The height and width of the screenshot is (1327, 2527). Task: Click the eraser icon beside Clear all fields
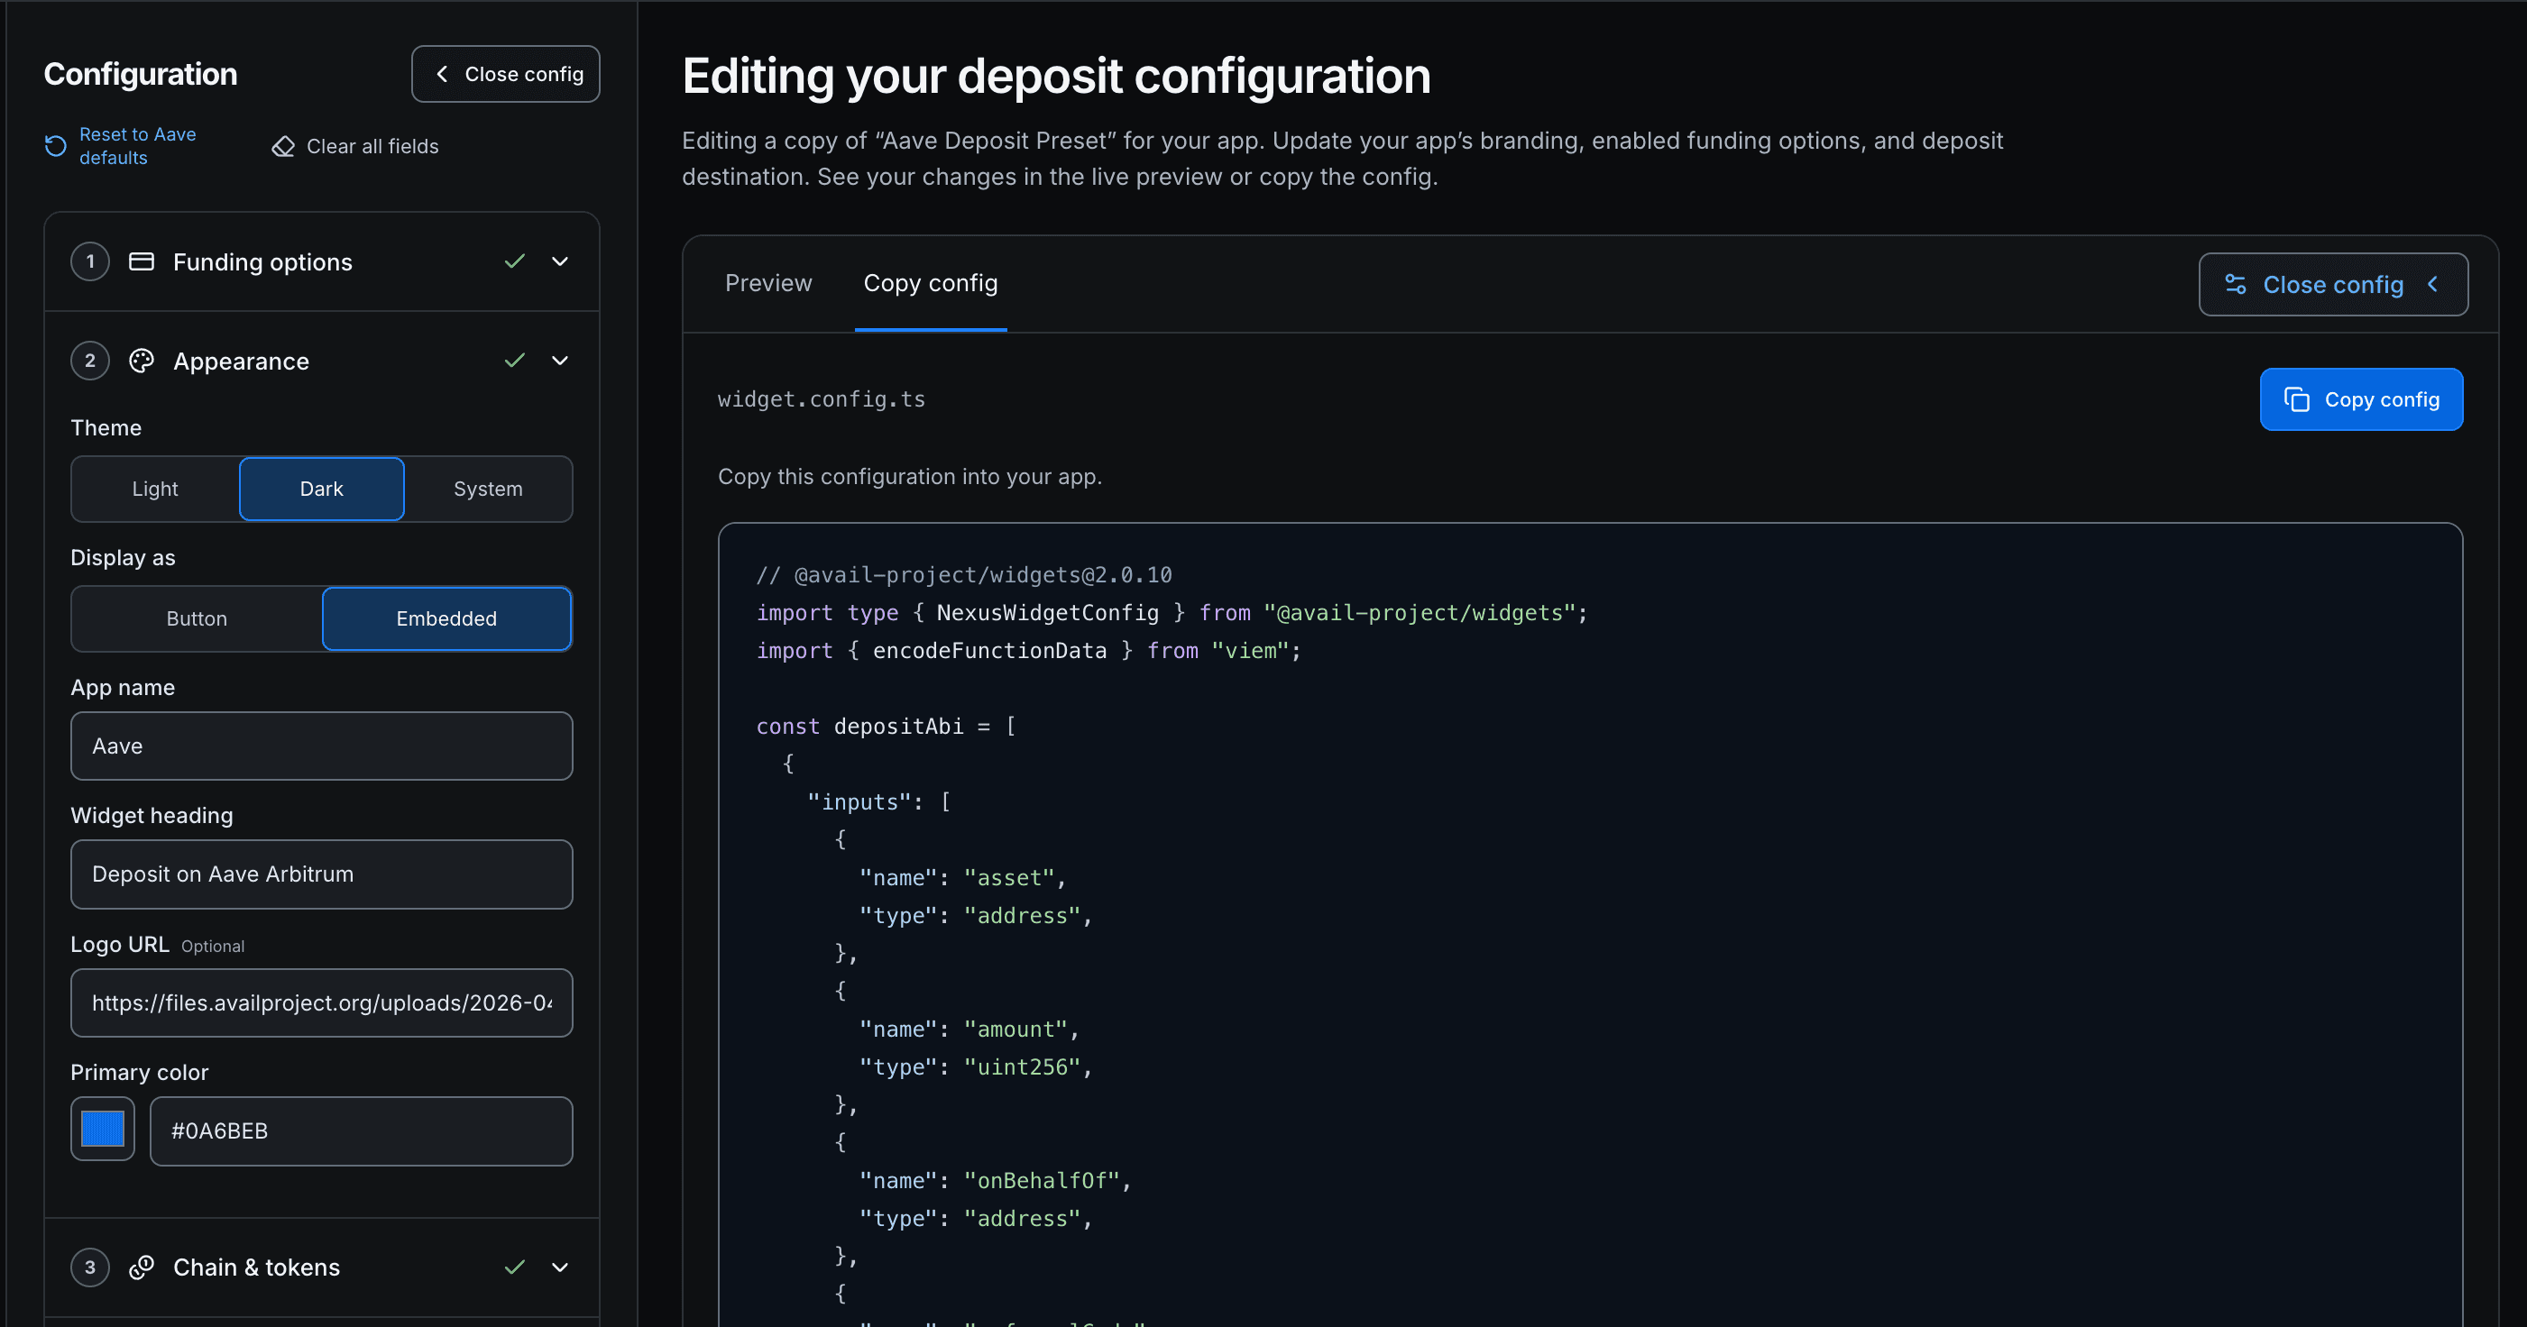(x=283, y=146)
